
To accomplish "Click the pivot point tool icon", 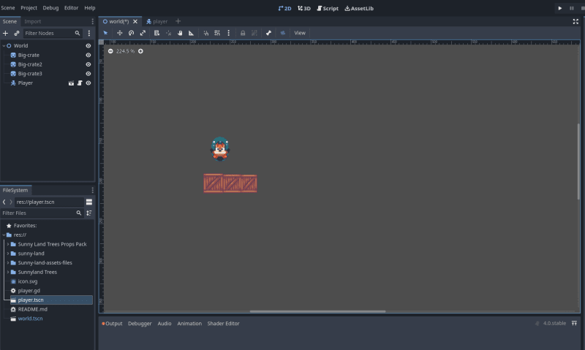I will [x=168, y=33].
